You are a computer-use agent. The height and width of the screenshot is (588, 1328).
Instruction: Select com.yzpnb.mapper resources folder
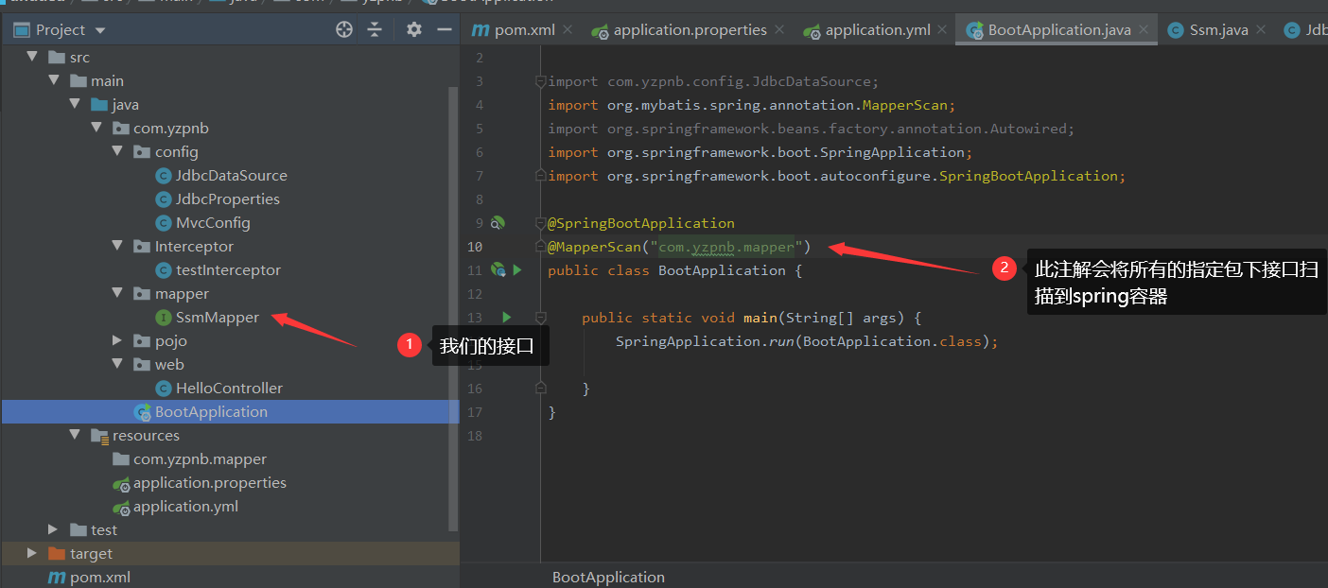189,458
